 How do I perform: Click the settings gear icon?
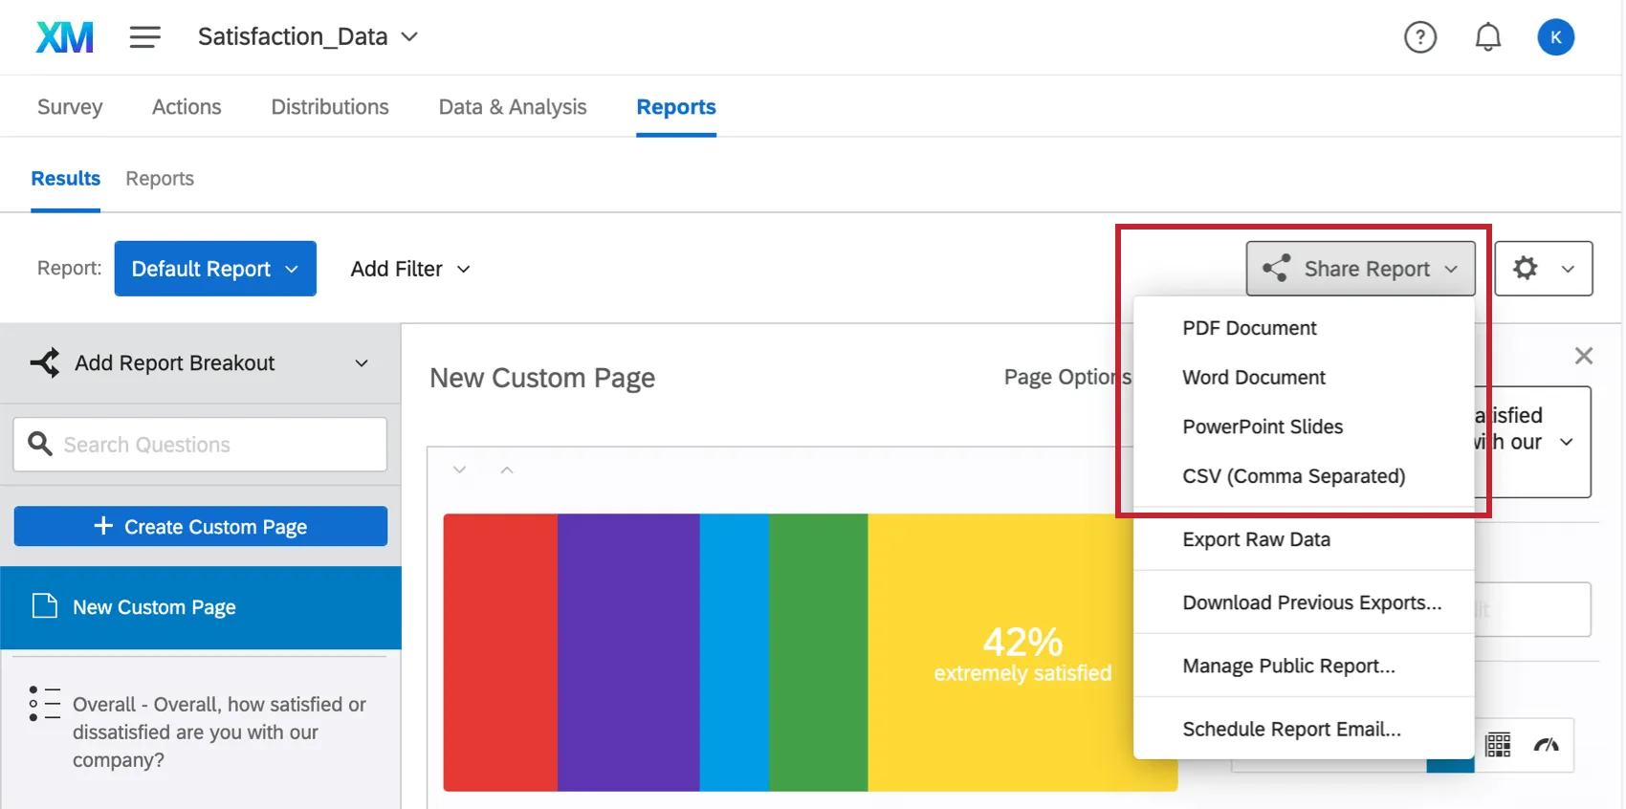pyautogui.click(x=1526, y=269)
